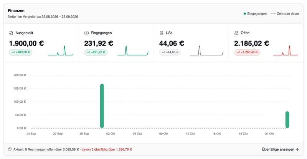This screenshot has height=159, width=307.
Task: Select the Eingegangen metric card
Action: pyautogui.click(x=116, y=43)
